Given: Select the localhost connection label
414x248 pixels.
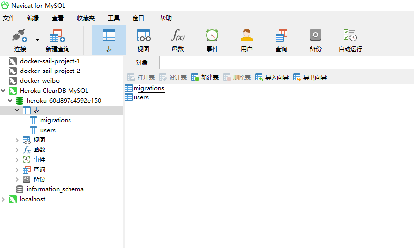Looking at the screenshot, I should (33, 199).
